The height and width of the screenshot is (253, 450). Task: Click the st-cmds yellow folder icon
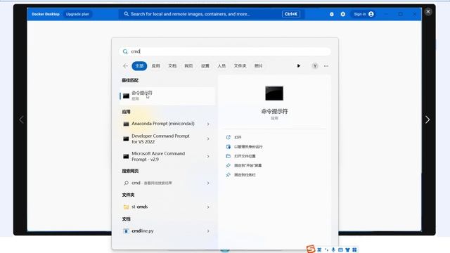(x=126, y=207)
